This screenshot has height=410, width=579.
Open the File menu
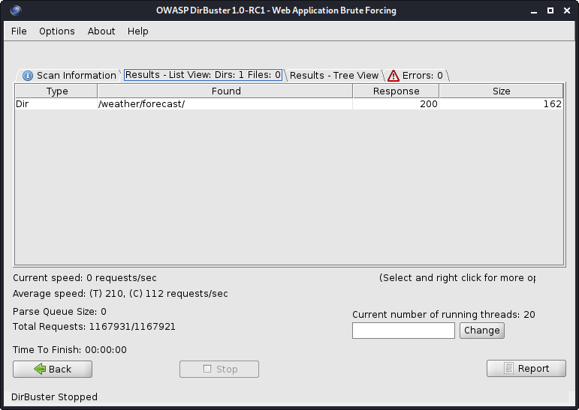(19, 31)
